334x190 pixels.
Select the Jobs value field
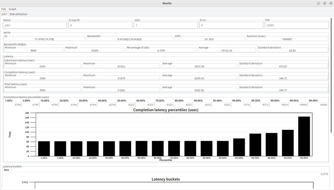click(x=165, y=25)
